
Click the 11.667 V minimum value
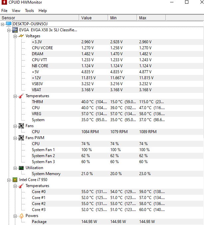click(x=117, y=78)
